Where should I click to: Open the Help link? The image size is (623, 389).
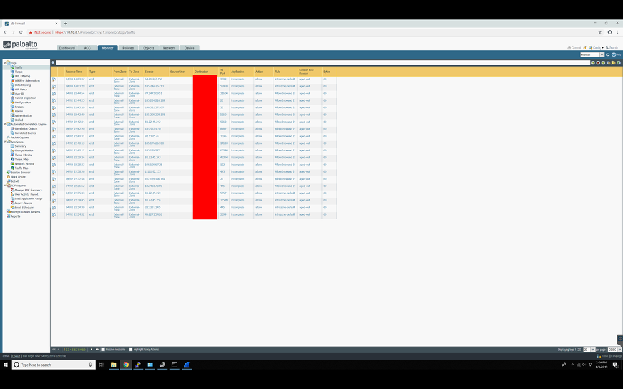(616, 55)
